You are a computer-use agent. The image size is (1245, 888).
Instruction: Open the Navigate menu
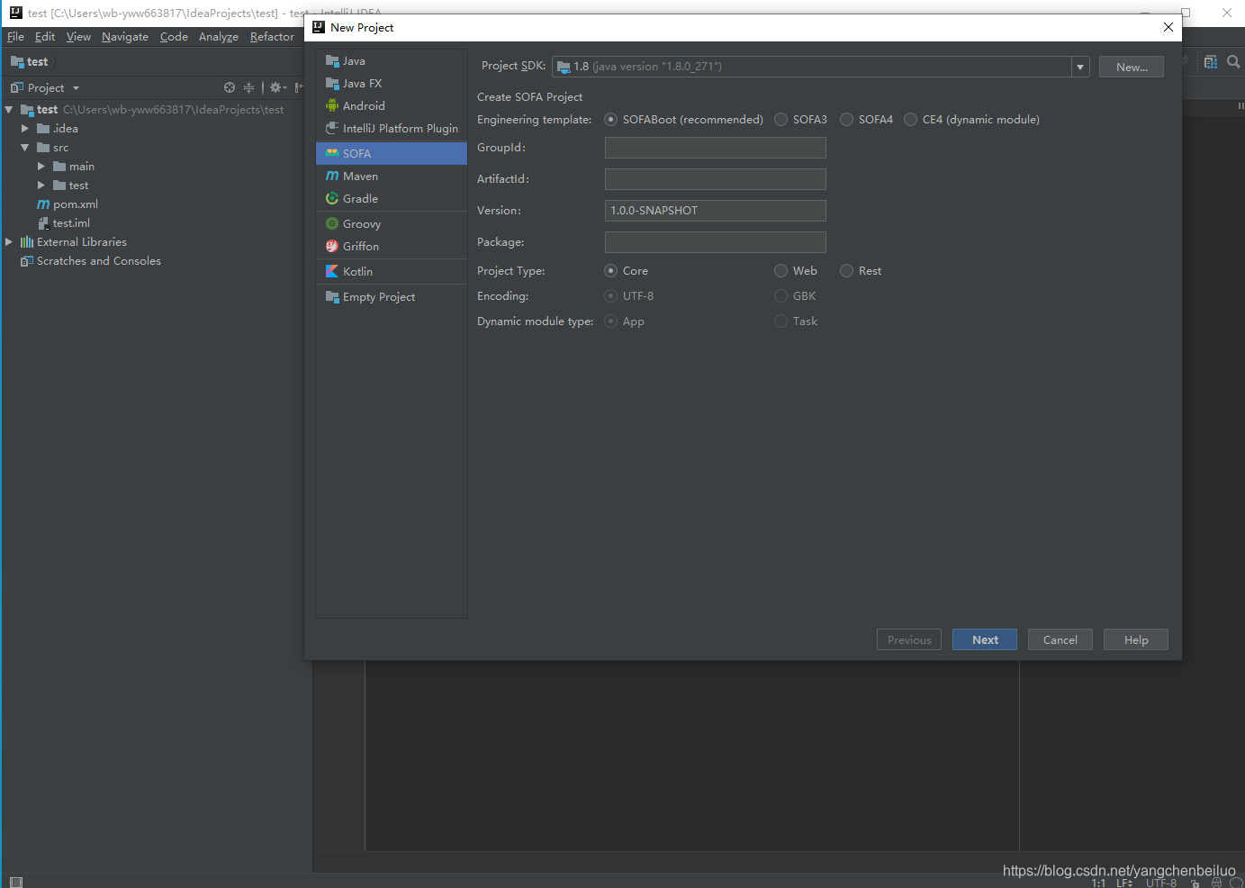pyautogui.click(x=125, y=37)
